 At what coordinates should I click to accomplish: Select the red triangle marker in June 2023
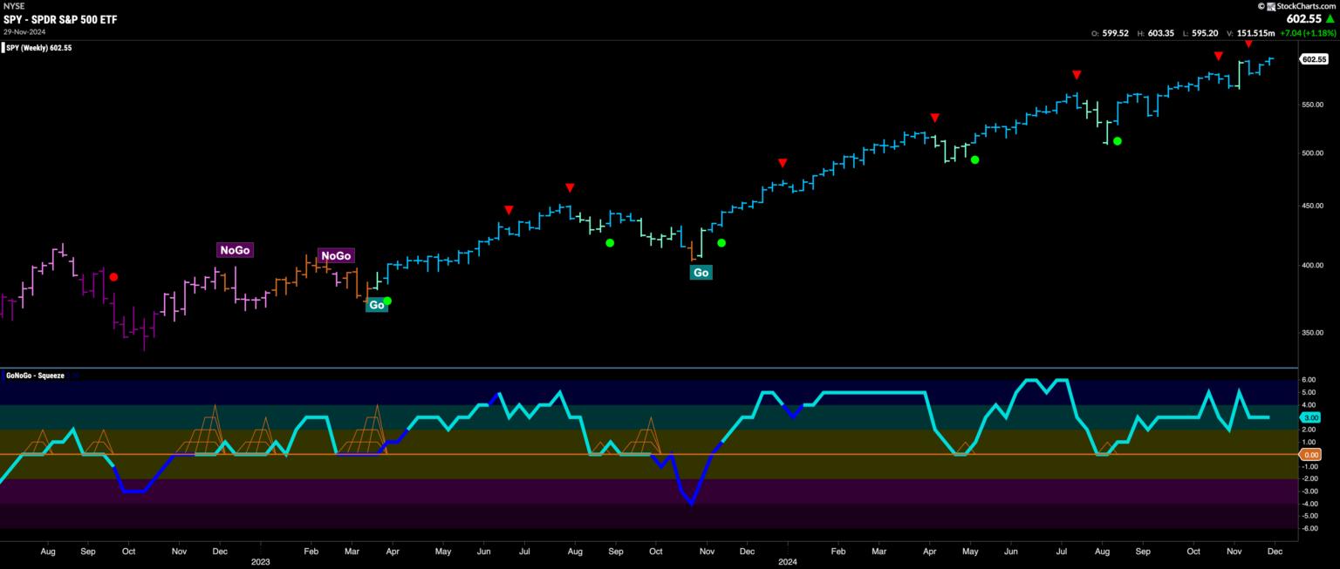tap(509, 209)
